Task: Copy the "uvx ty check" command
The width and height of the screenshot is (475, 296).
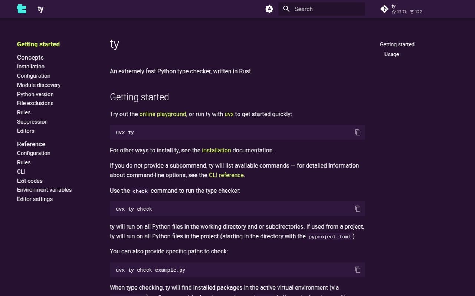Action: (357, 209)
